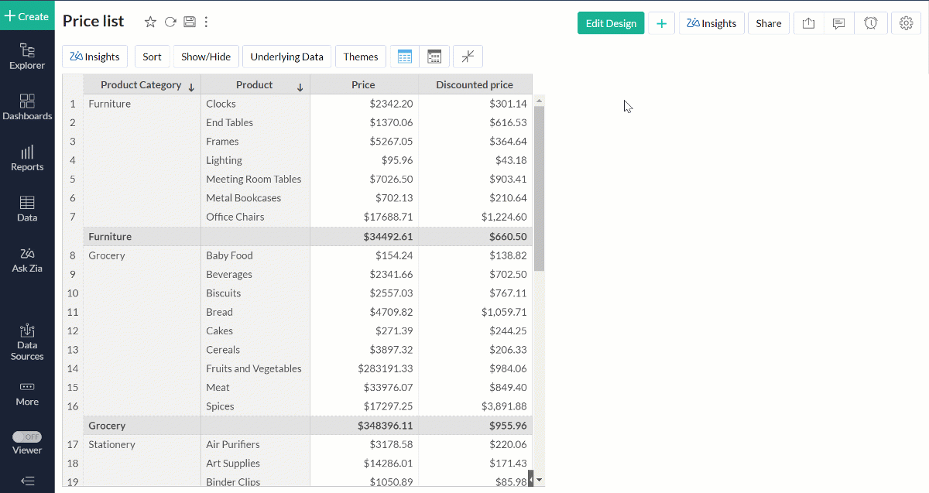Viewport: 929px width, 493px height.
Task: Open the Show/Hide menu
Action: pos(206,56)
